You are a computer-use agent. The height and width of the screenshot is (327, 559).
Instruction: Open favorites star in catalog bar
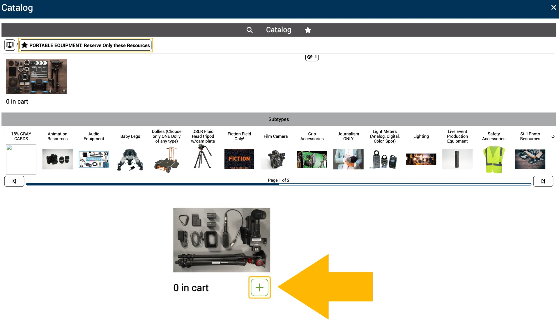point(308,30)
